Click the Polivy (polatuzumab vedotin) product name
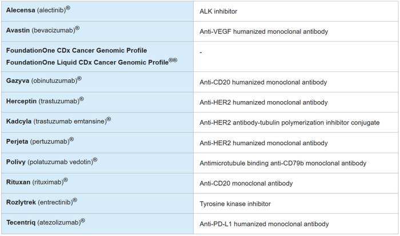 pos(51,162)
